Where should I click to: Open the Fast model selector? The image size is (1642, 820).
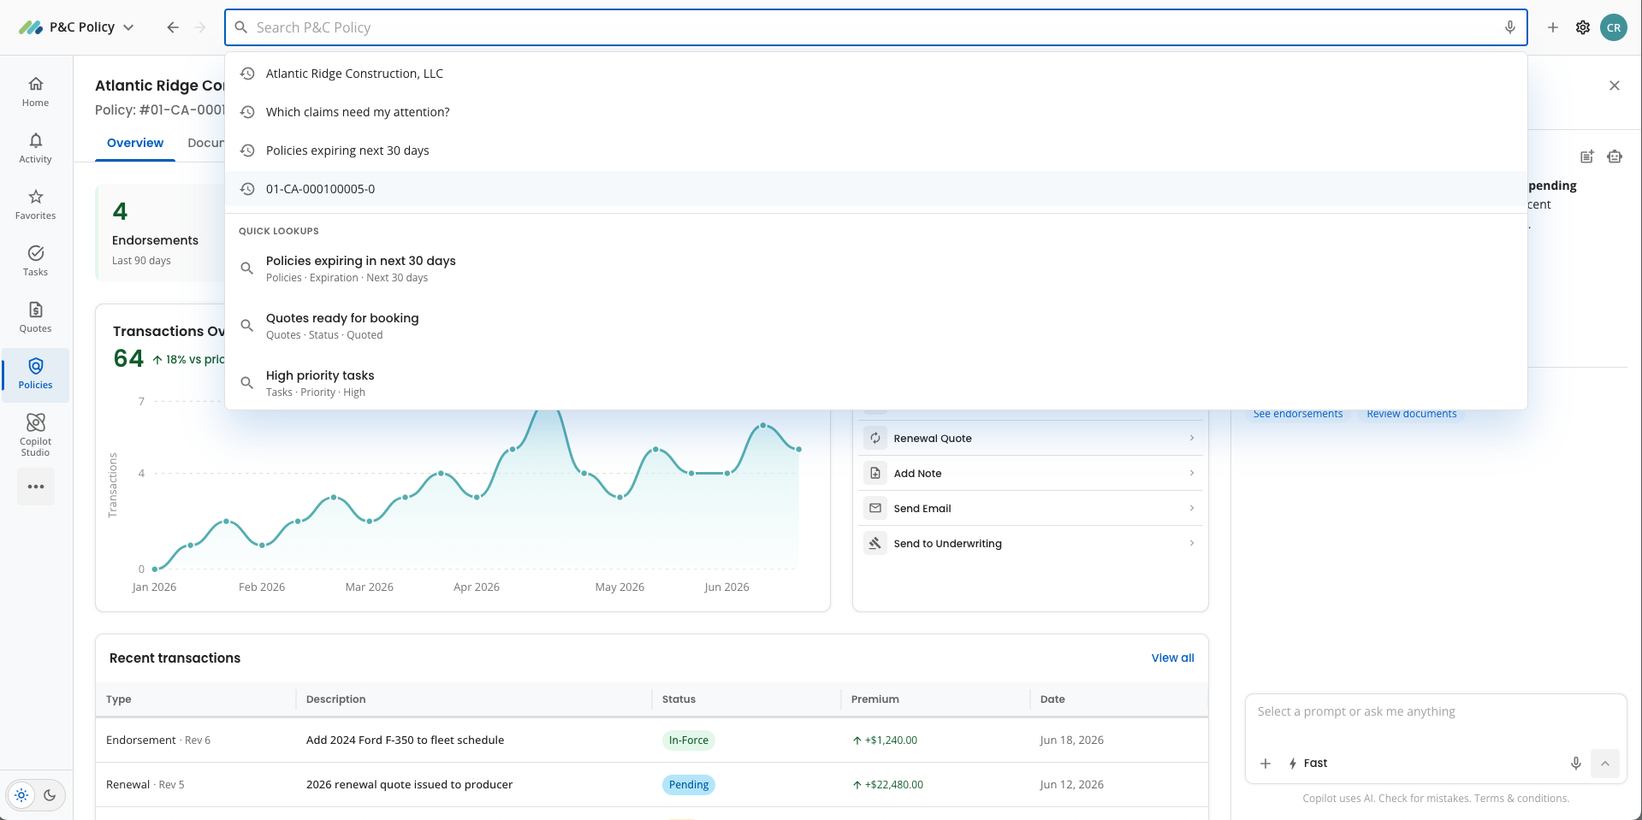tap(1308, 764)
